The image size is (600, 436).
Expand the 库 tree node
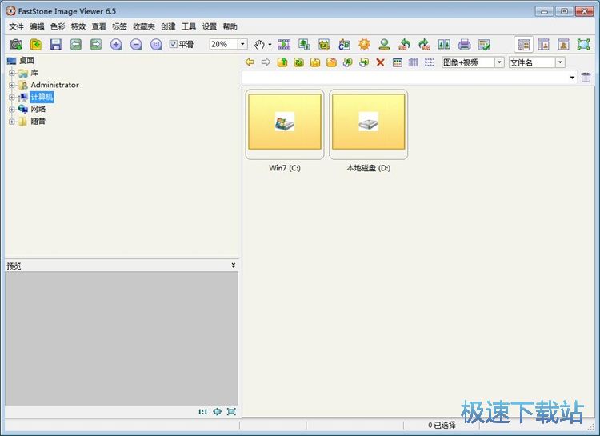pos(12,73)
